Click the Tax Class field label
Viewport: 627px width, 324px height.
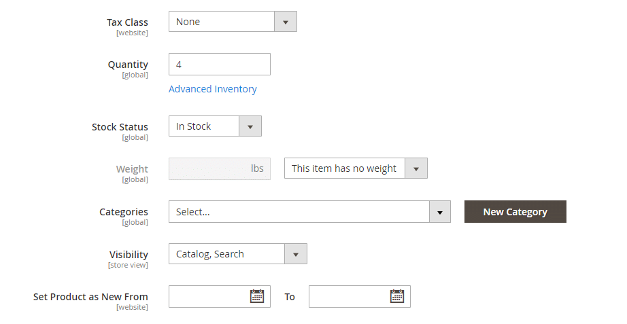point(127,22)
